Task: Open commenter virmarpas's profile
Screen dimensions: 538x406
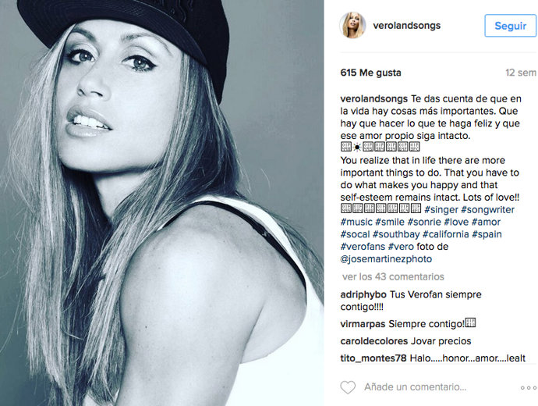Action: 363,324
